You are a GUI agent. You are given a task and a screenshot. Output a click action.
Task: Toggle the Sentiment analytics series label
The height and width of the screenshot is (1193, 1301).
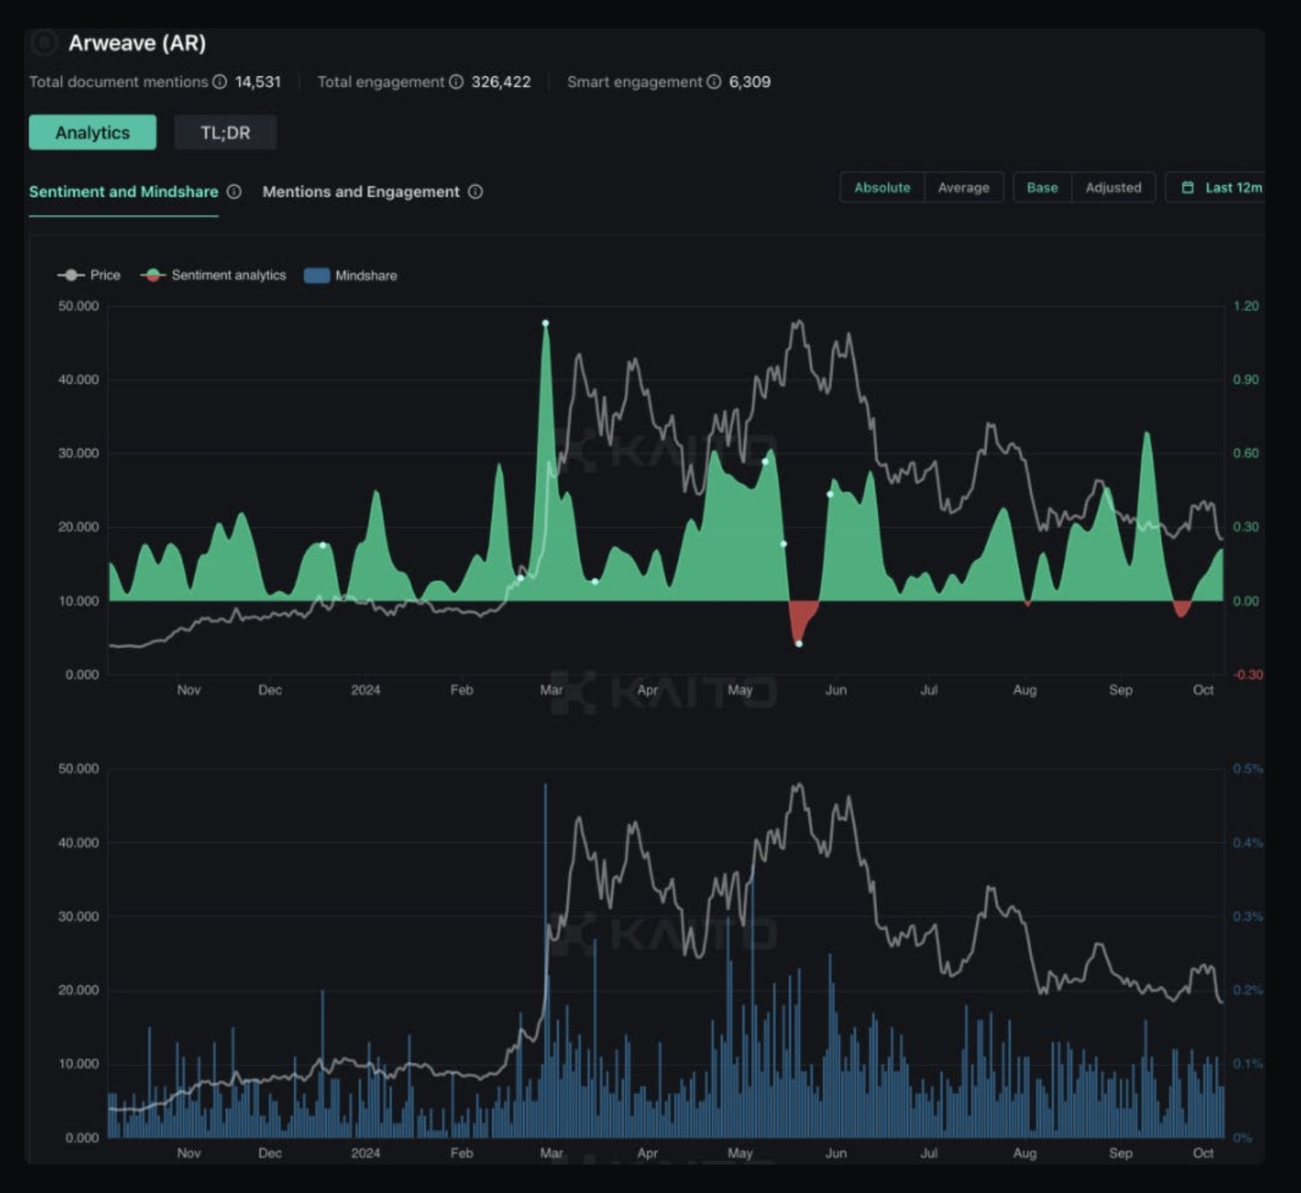[229, 275]
